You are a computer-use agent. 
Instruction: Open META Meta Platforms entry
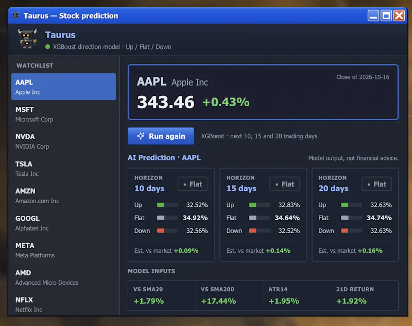coord(63,250)
